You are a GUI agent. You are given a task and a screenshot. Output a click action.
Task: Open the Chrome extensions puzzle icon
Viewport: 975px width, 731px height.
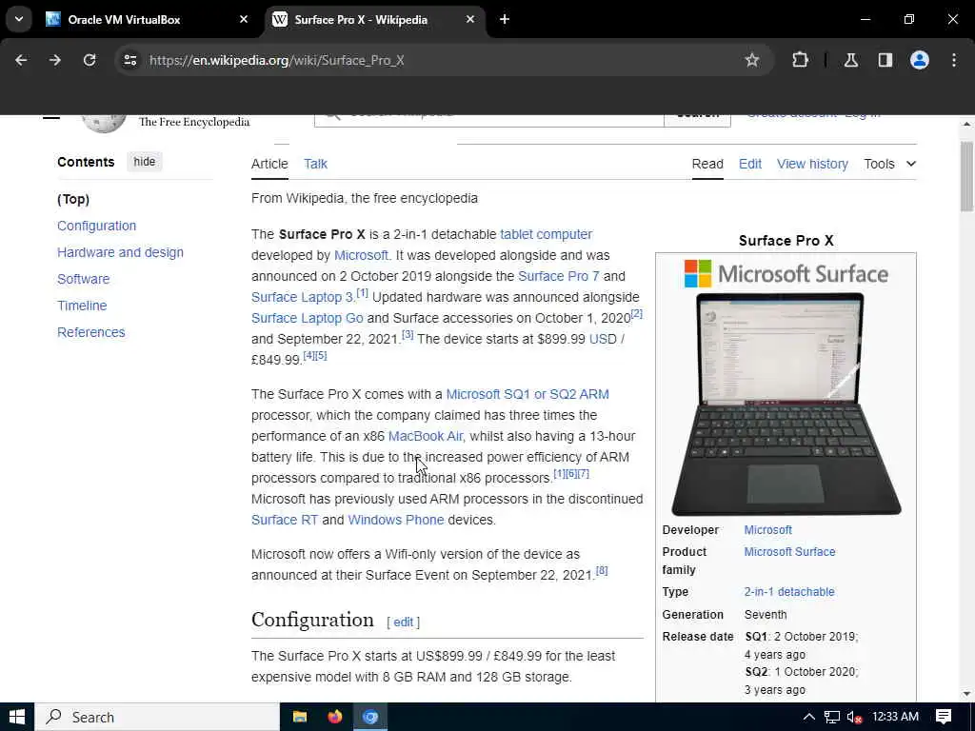click(800, 60)
